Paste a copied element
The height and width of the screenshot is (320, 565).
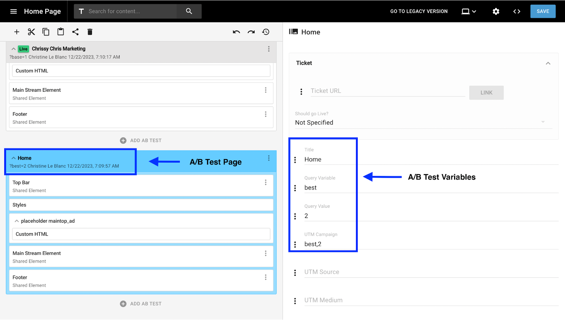coord(60,31)
